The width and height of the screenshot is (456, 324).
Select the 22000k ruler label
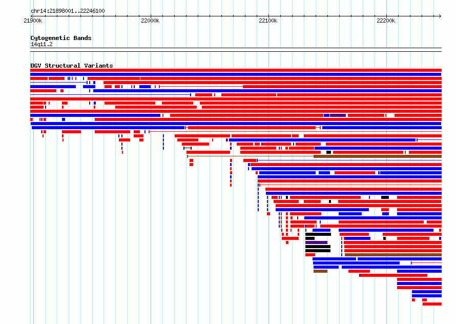click(x=150, y=21)
